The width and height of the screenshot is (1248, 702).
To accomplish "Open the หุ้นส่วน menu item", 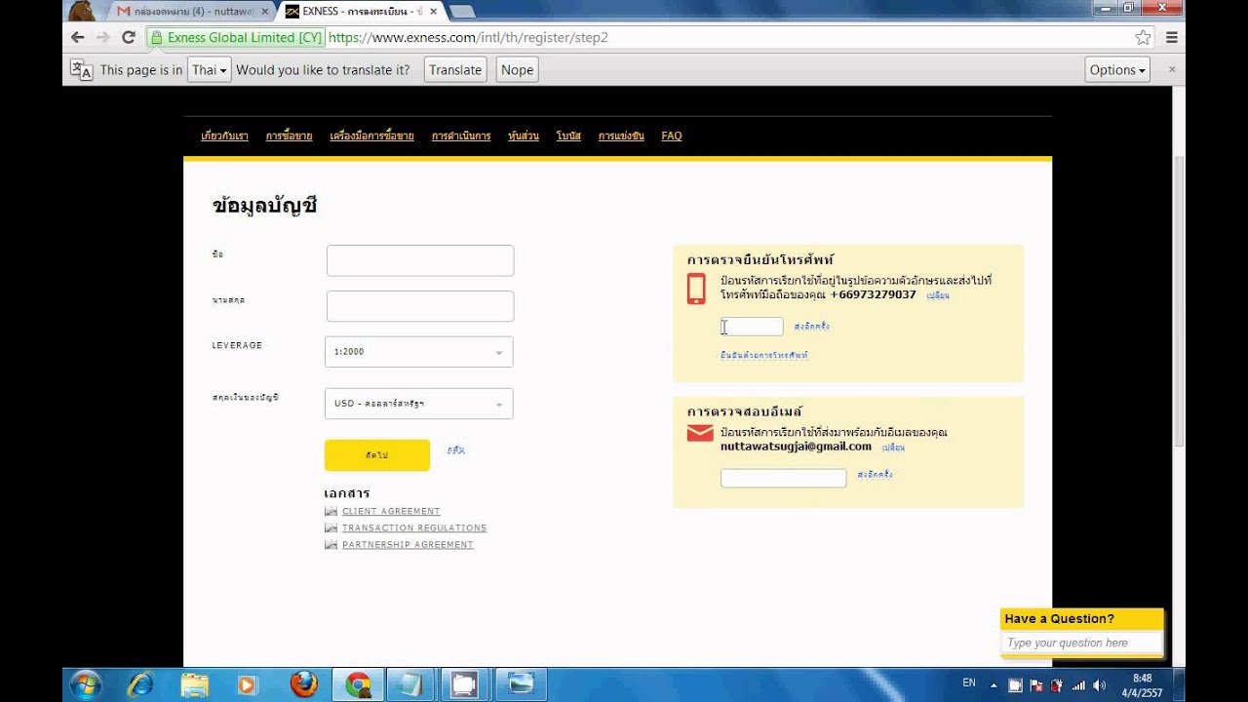I will (x=524, y=136).
